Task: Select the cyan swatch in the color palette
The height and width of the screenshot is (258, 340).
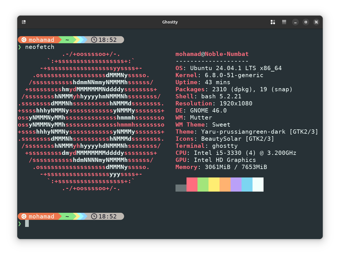Action: (247, 184)
